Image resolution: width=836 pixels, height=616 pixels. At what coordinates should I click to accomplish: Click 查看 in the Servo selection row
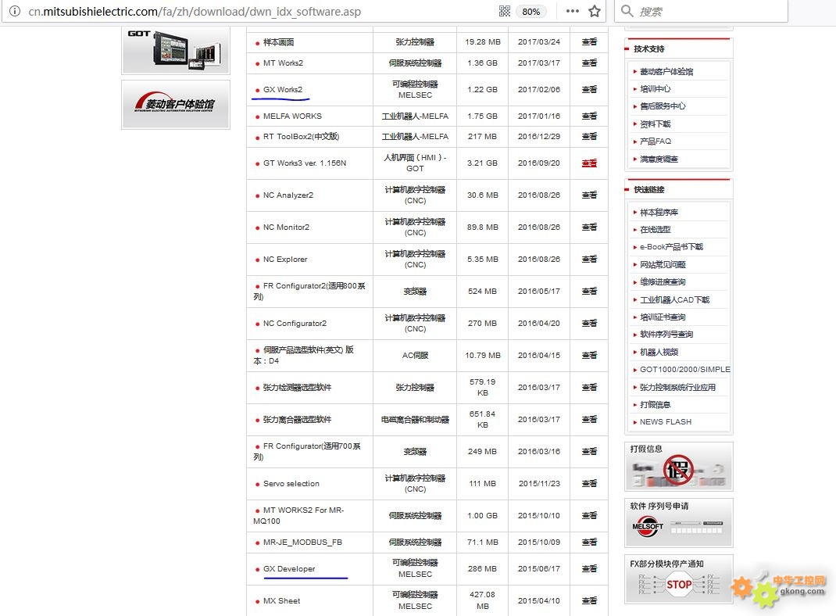pyautogui.click(x=589, y=484)
